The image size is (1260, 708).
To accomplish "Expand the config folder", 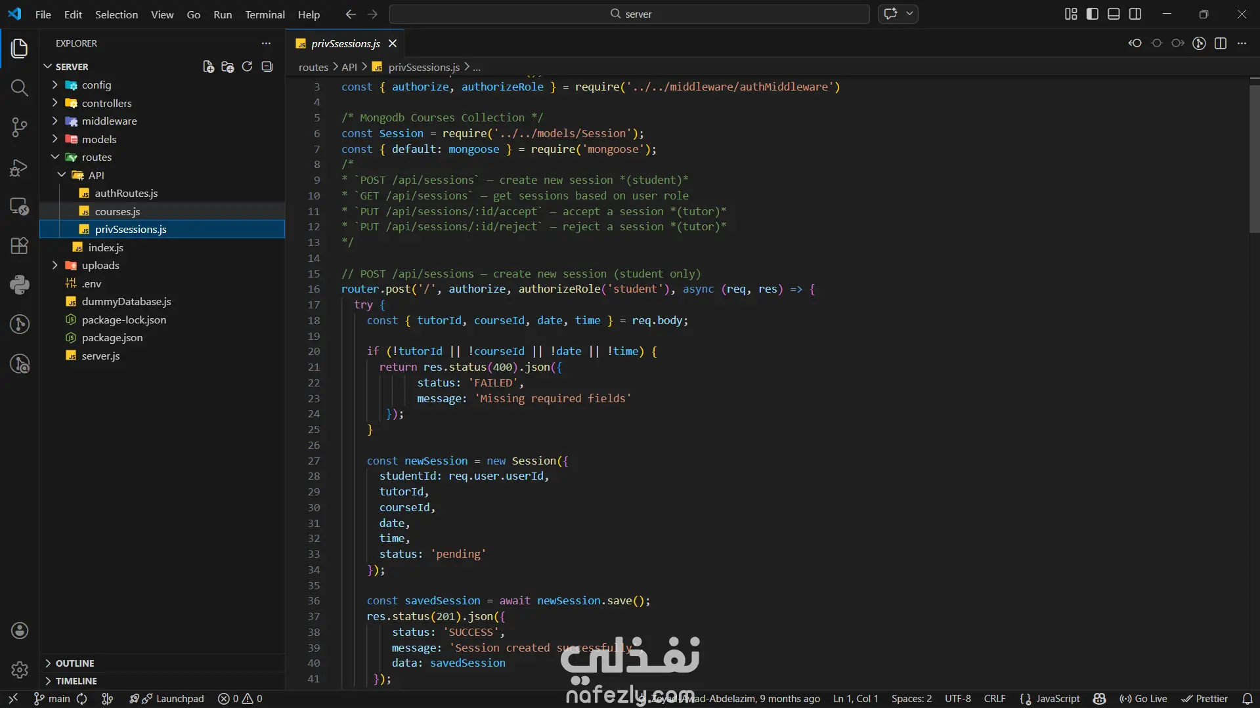I will pos(55,85).
